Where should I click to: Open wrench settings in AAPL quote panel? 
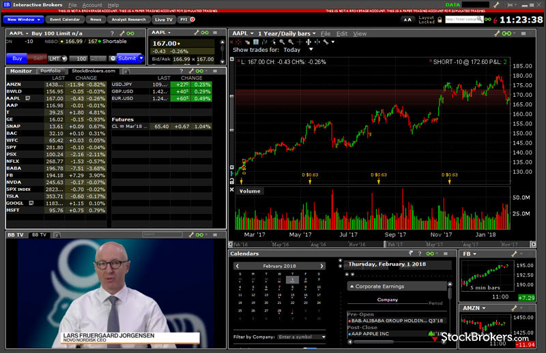click(197, 32)
